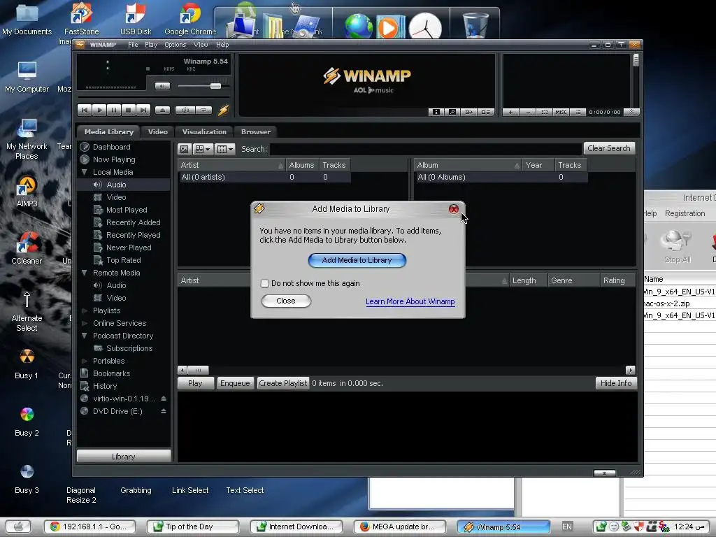716x537 pixels.
Task: Show file info with the 'i' button
Action: [x=436, y=112]
